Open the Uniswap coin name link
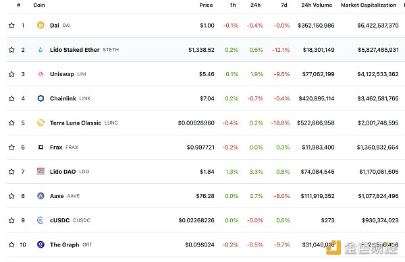Image resolution: width=405 pixels, height=262 pixels. (x=62, y=74)
